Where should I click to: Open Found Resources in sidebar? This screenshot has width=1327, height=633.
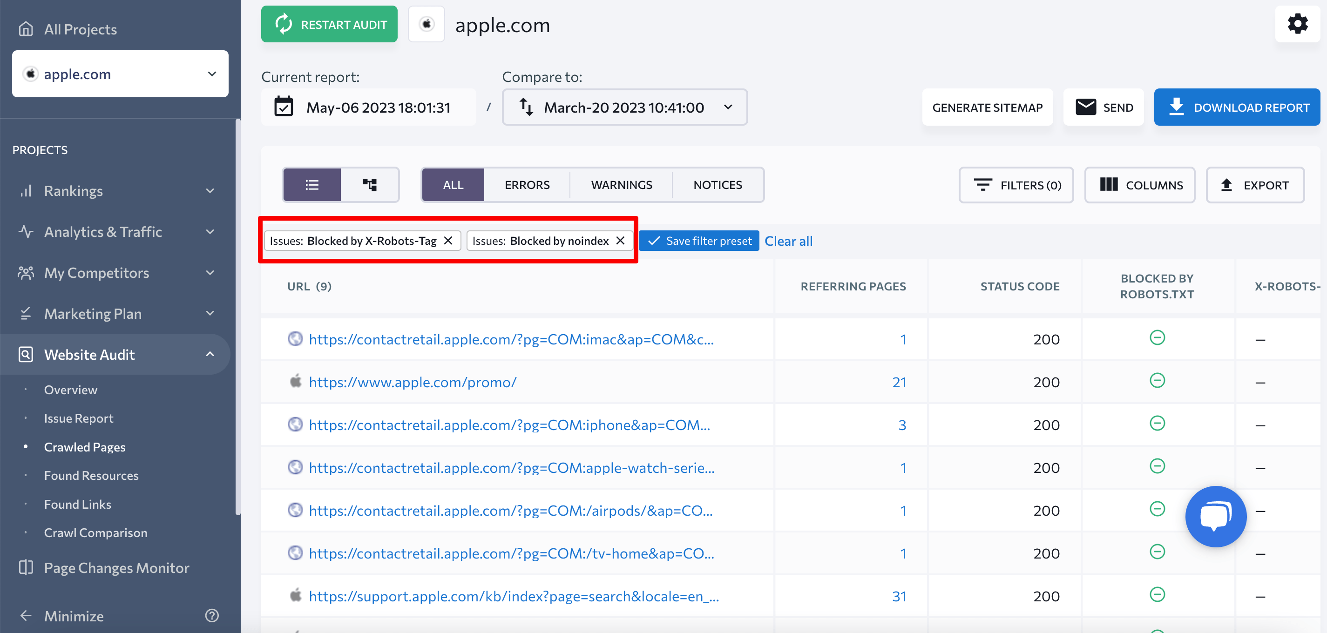pos(91,475)
